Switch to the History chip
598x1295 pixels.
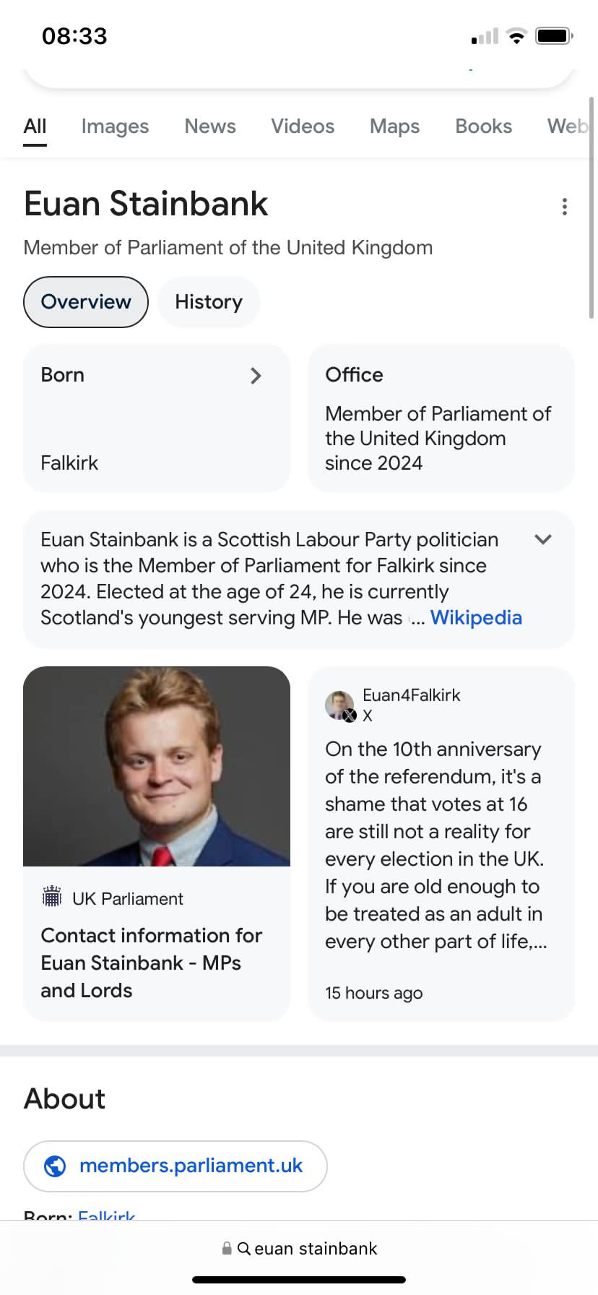point(209,302)
